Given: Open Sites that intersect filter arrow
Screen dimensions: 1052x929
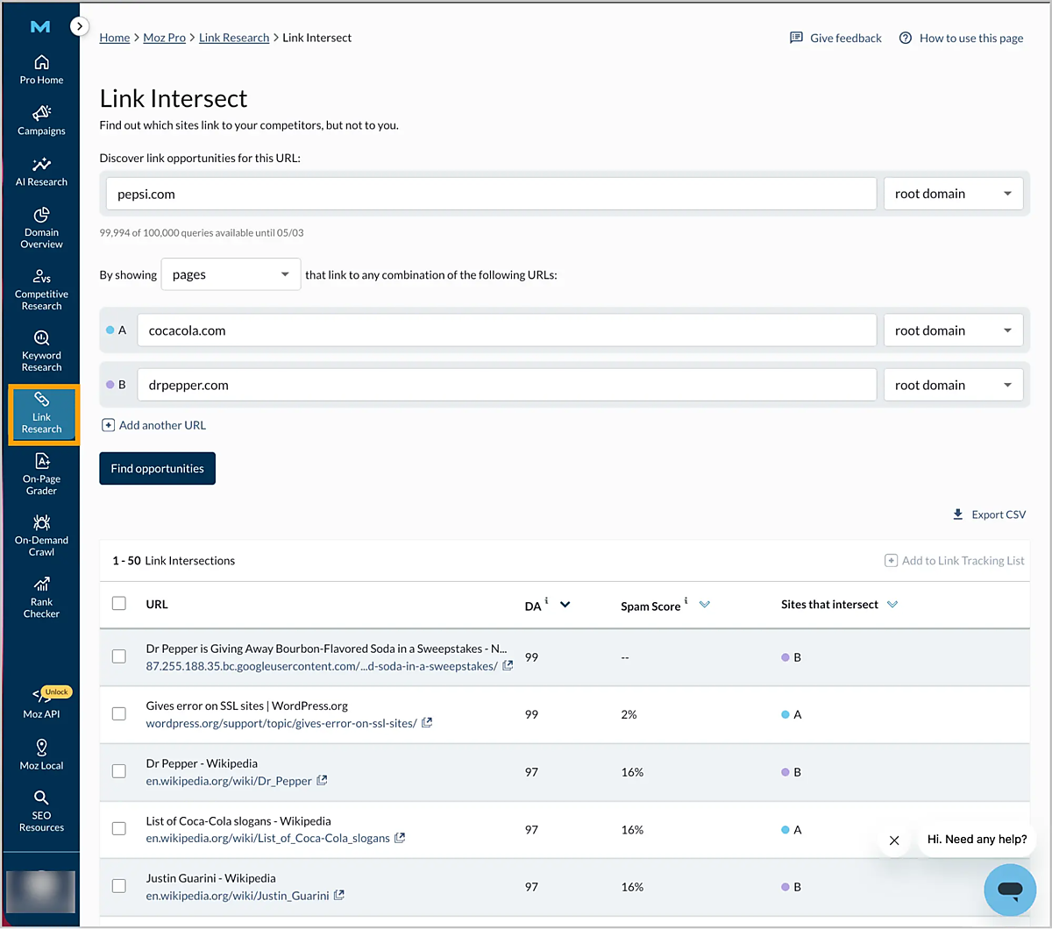Looking at the screenshot, I should 892,605.
